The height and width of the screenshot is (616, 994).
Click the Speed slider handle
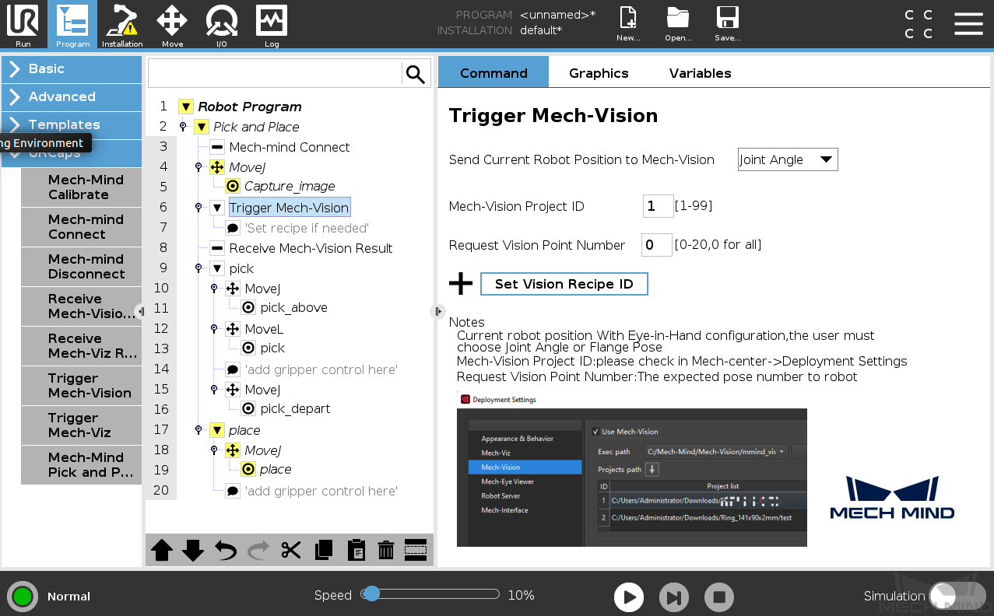pos(372,594)
